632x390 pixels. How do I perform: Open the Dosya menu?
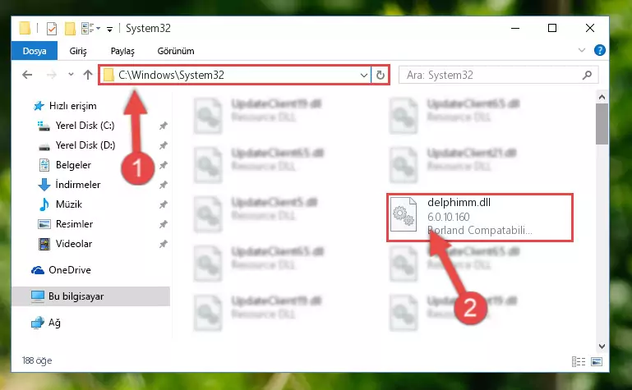[x=35, y=51]
